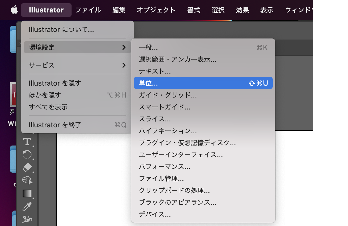Open 一般... preferences
Screen dimensions: 348x226
click(203, 48)
